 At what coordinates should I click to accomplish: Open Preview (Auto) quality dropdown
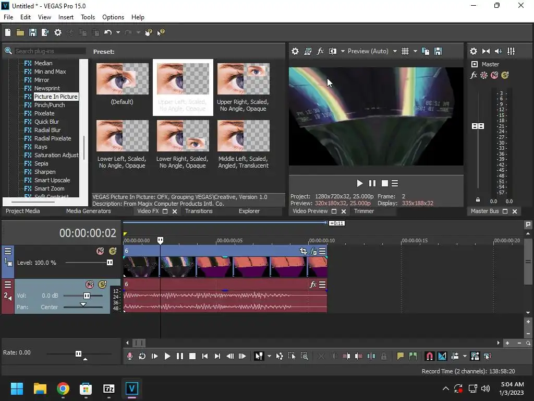point(372,51)
